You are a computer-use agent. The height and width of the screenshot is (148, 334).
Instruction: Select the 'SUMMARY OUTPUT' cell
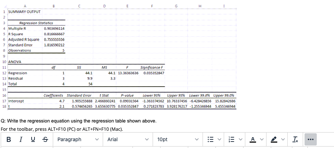[24, 11]
